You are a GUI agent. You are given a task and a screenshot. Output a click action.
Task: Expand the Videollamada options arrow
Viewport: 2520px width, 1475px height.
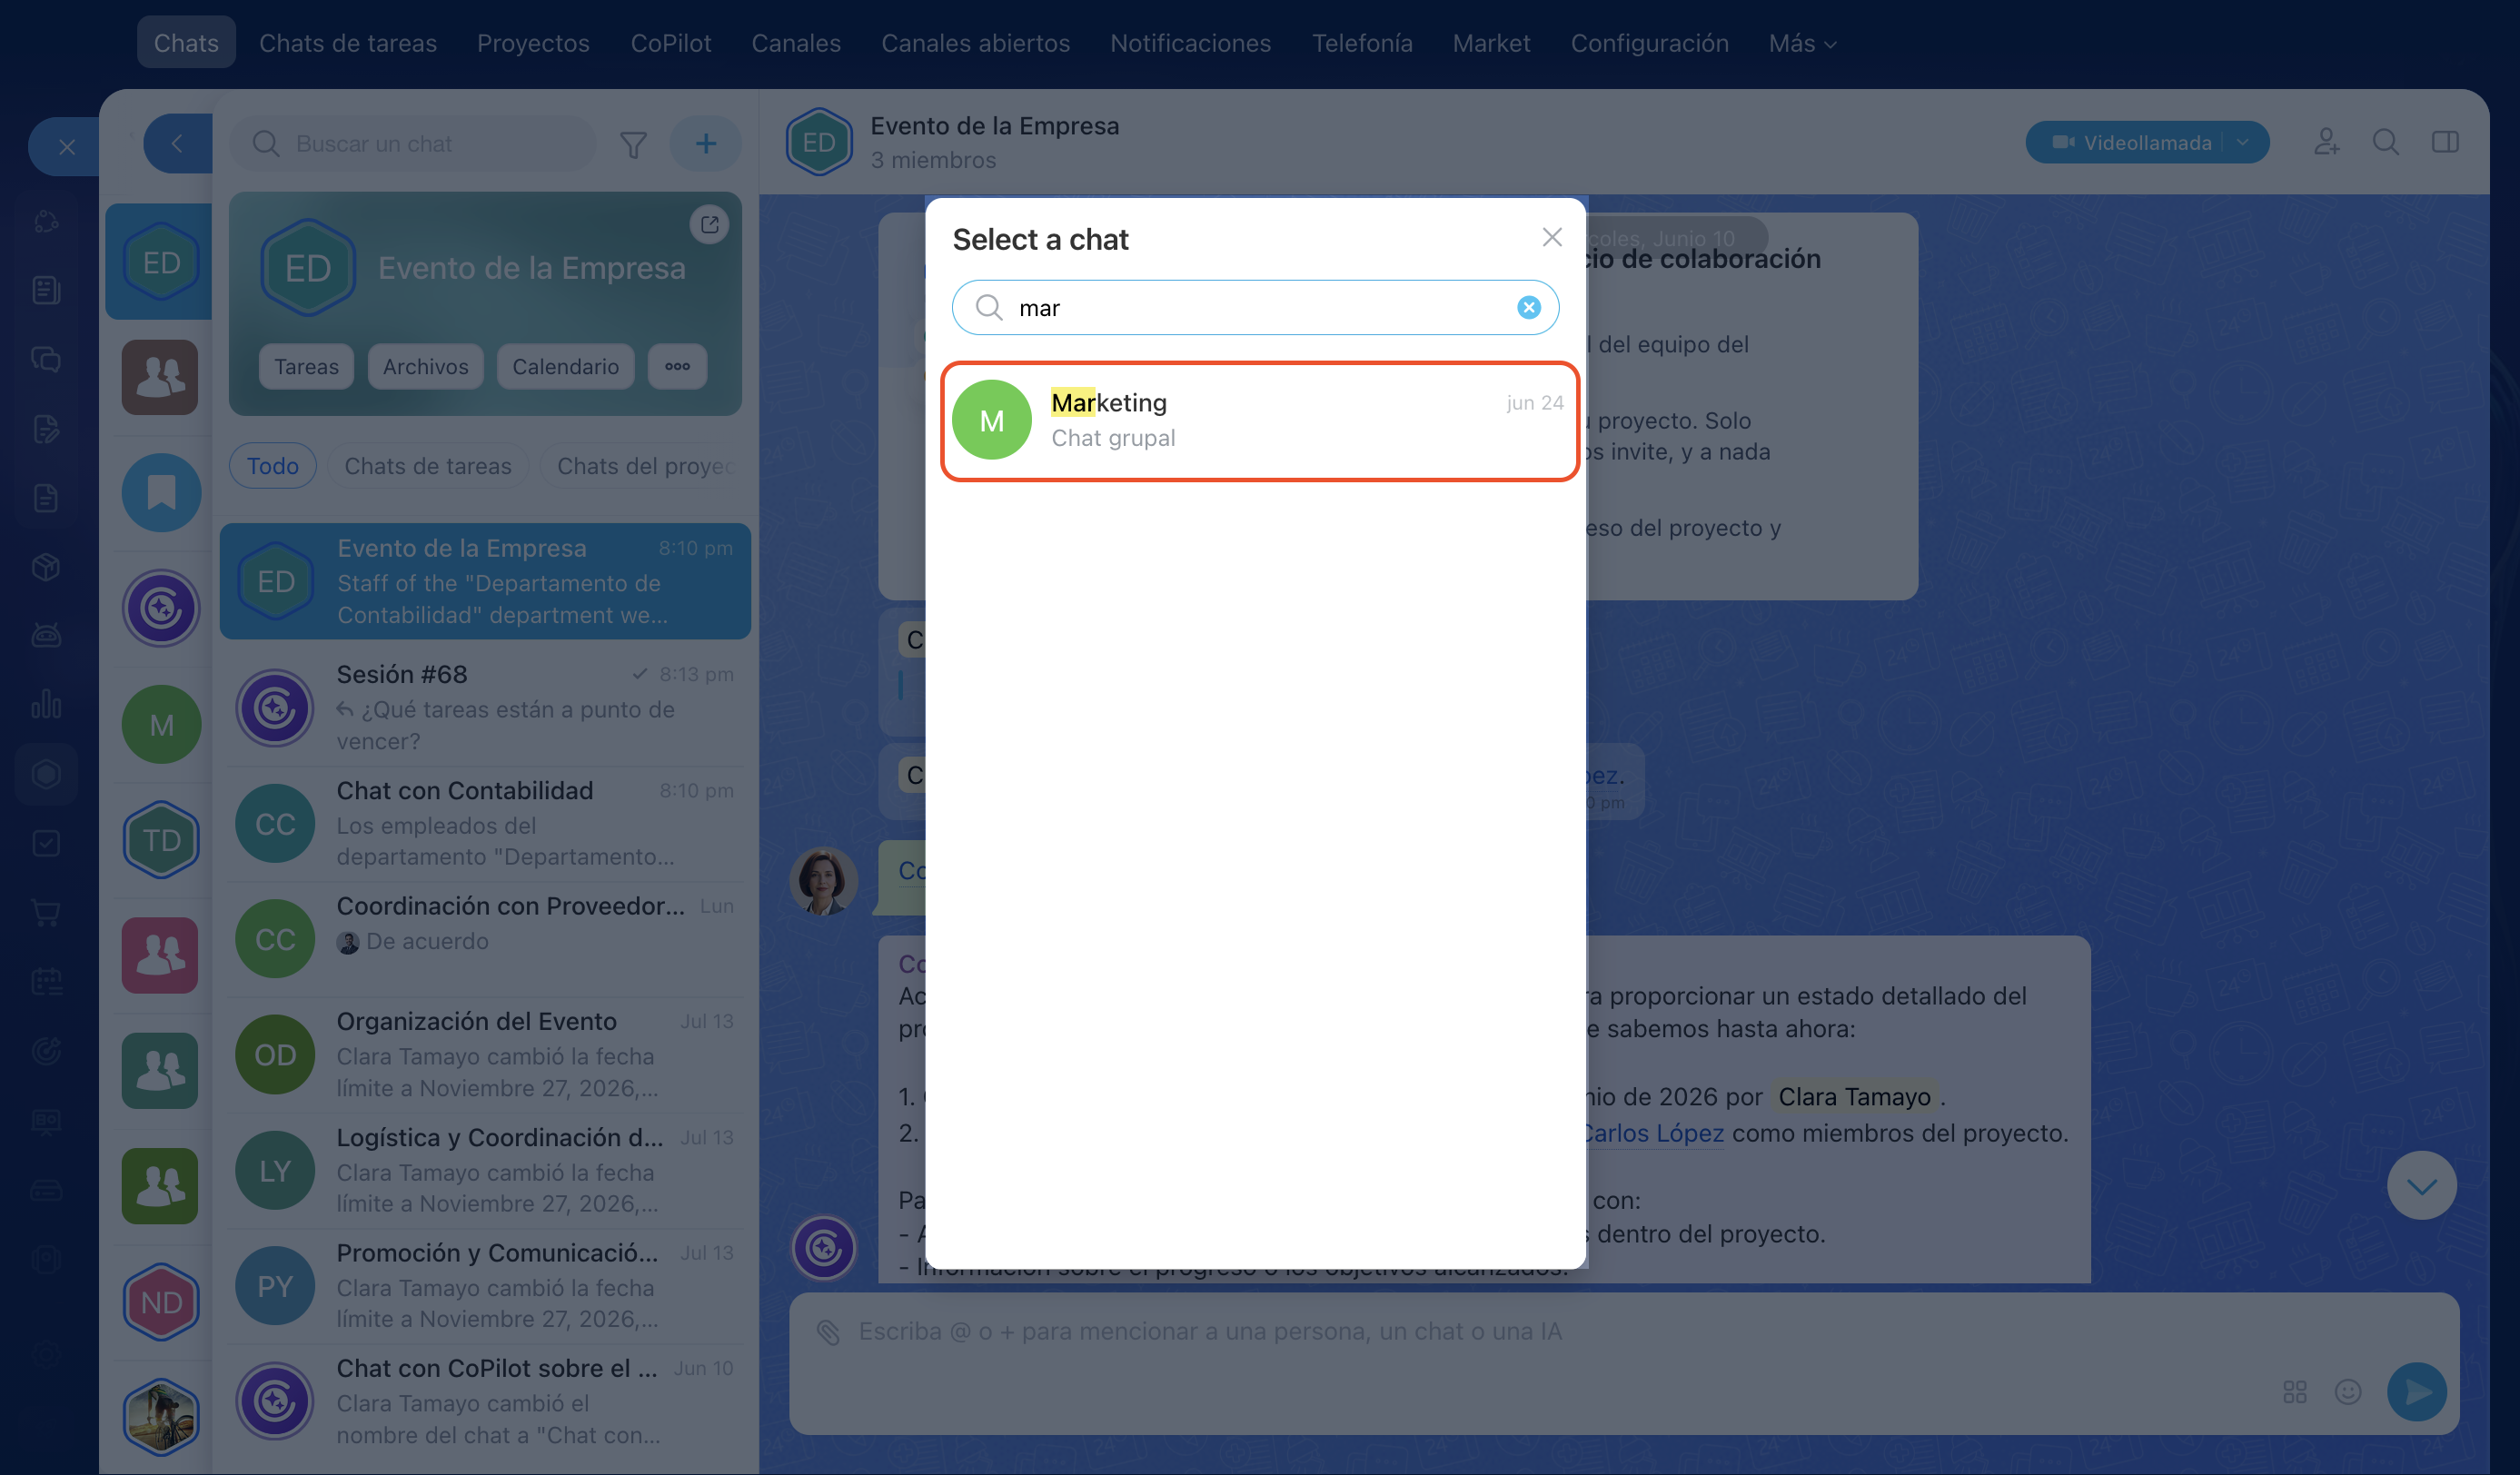click(x=2243, y=142)
